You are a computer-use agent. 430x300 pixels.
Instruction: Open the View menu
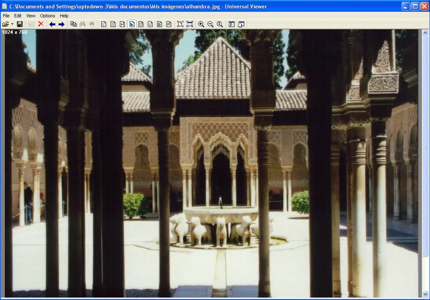click(31, 16)
